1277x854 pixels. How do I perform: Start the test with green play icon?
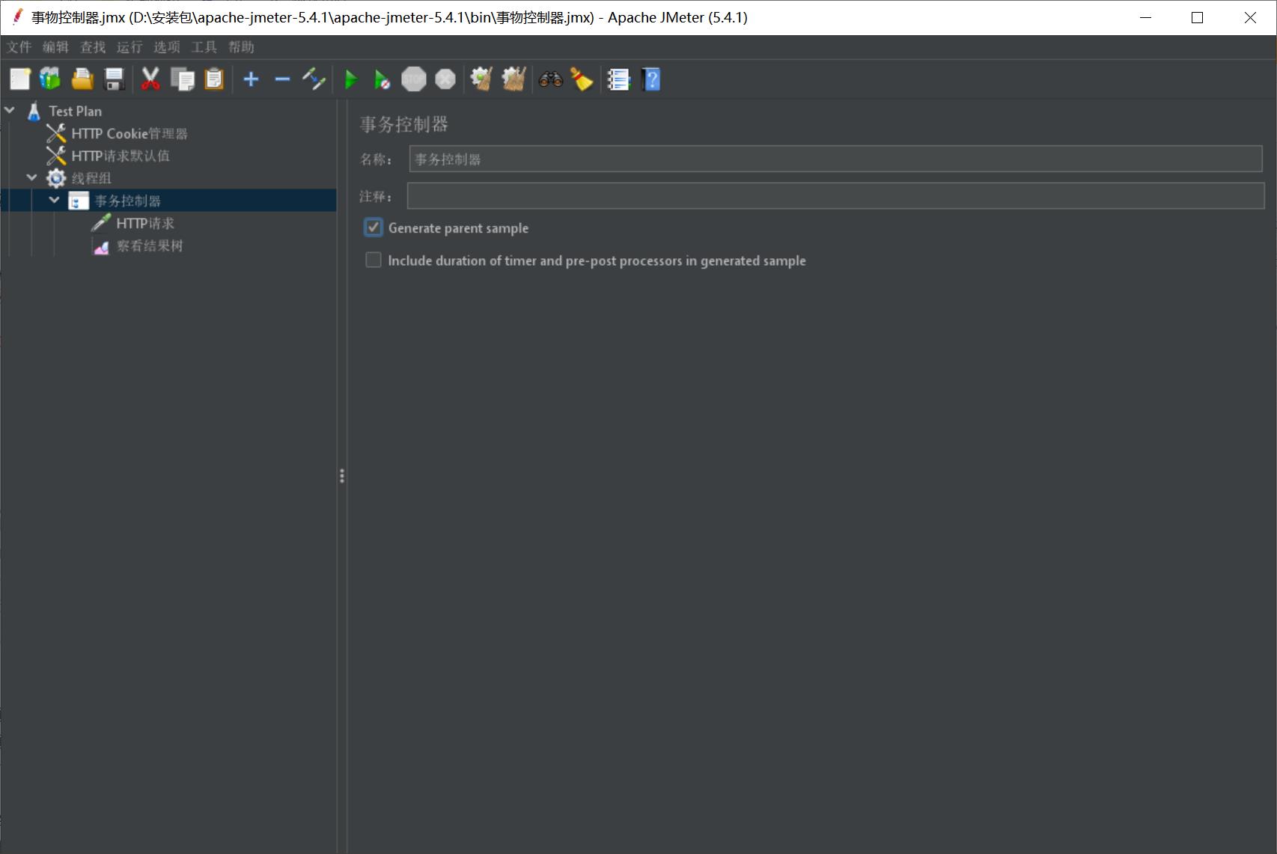pyautogui.click(x=350, y=79)
